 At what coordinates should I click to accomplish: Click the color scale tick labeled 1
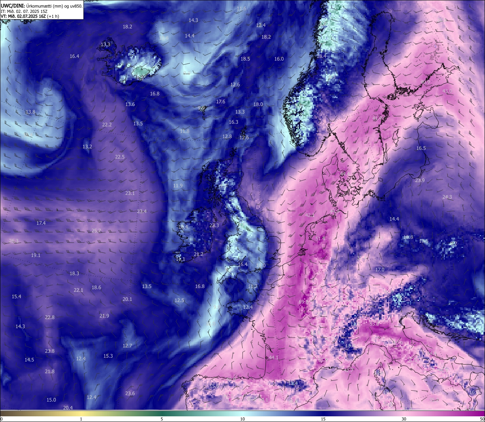click(x=81, y=419)
